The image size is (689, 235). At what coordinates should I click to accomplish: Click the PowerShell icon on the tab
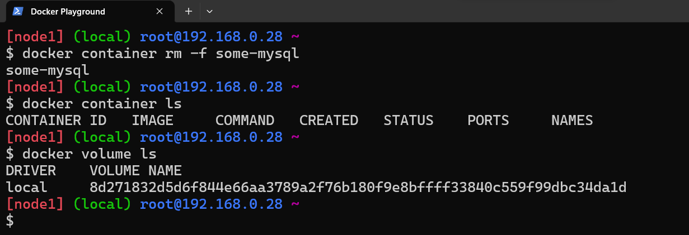17,11
